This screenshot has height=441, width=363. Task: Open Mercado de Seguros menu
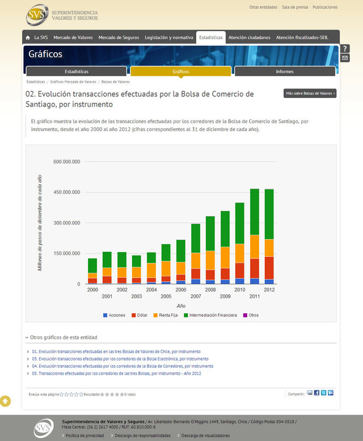tap(119, 37)
